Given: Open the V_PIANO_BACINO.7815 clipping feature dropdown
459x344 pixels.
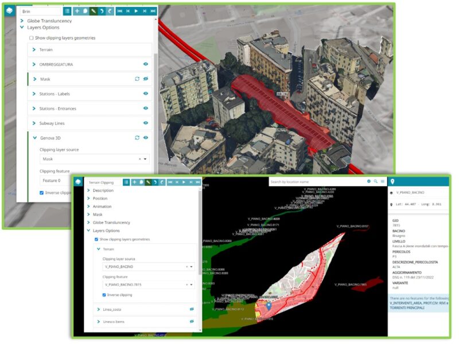Looking at the screenshot, I should 149,284.
